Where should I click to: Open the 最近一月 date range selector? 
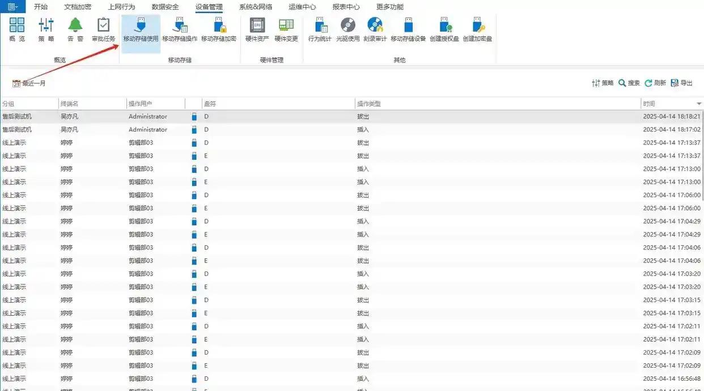coord(29,83)
